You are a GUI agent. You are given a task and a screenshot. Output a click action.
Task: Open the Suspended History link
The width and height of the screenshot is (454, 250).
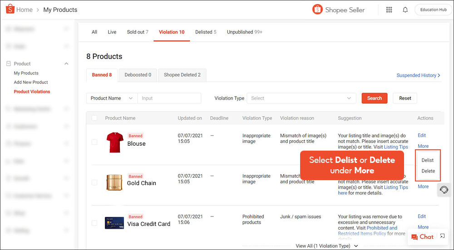(418, 75)
